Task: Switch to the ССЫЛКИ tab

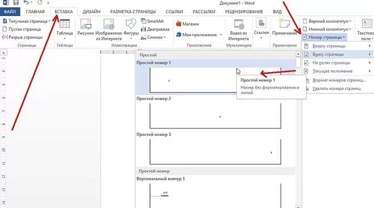Action: point(174,11)
